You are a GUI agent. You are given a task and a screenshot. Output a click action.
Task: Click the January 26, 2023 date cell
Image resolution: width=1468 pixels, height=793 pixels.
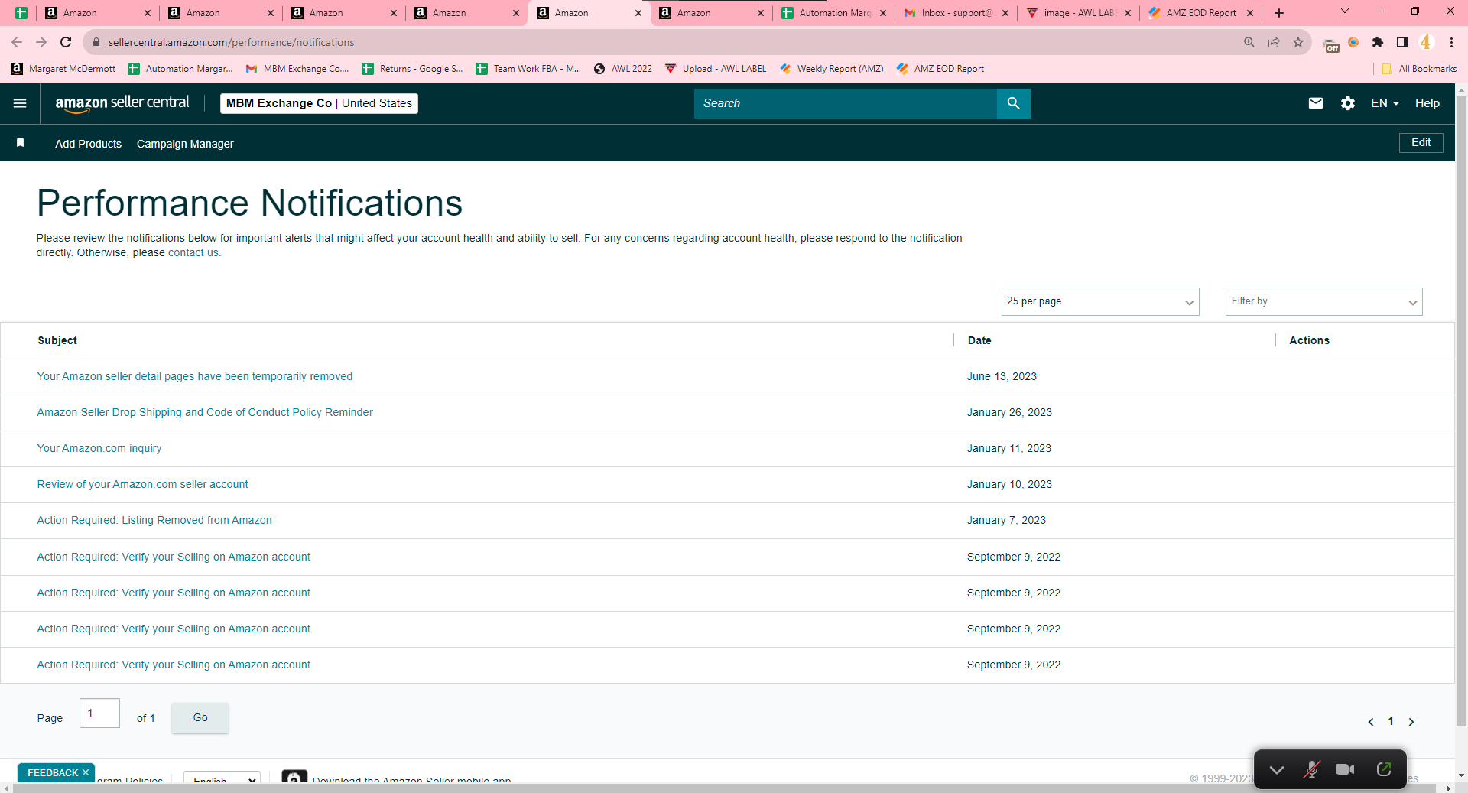1009,412
